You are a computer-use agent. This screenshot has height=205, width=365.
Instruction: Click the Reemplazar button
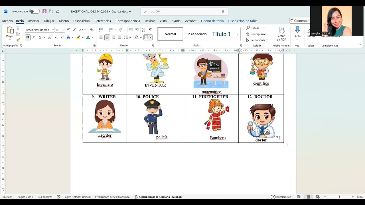tap(256, 34)
